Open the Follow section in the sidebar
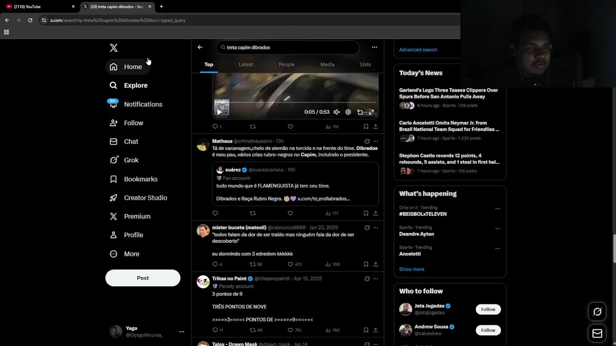This screenshot has width=616, height=346. 127,123
